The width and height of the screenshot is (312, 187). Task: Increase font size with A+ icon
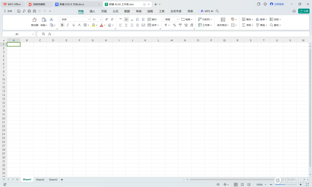point(107,19)
